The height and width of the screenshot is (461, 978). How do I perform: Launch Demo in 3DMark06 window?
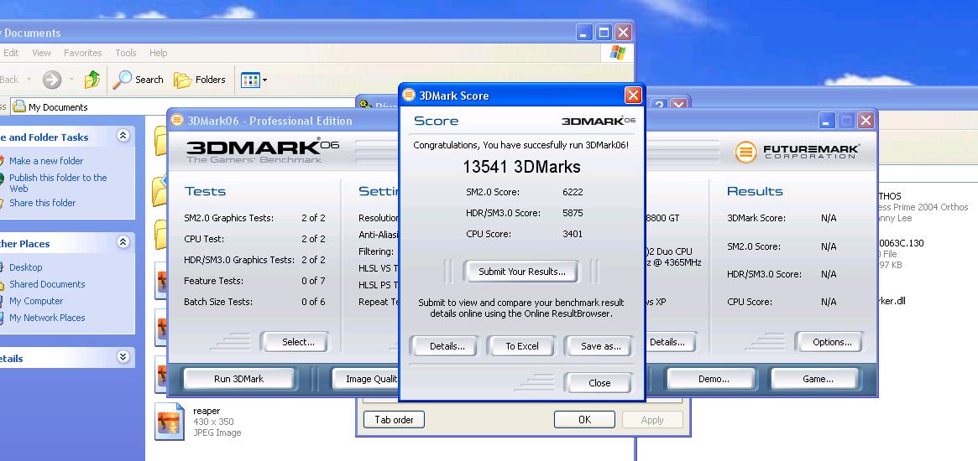713,379
